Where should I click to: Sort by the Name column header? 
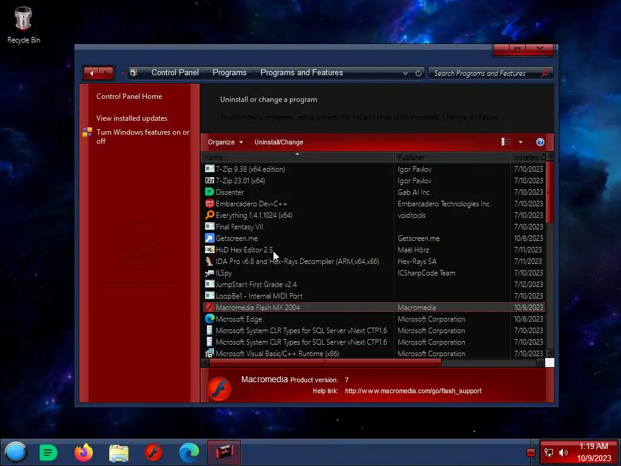[297, 157]
